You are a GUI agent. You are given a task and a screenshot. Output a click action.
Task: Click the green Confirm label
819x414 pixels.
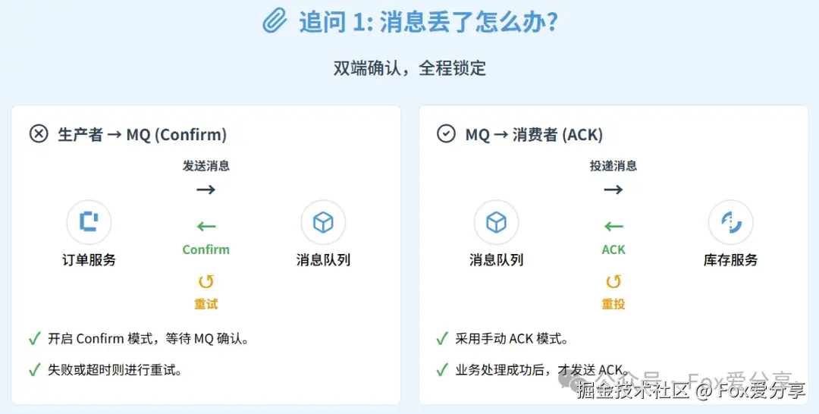(x=206, y=249)
